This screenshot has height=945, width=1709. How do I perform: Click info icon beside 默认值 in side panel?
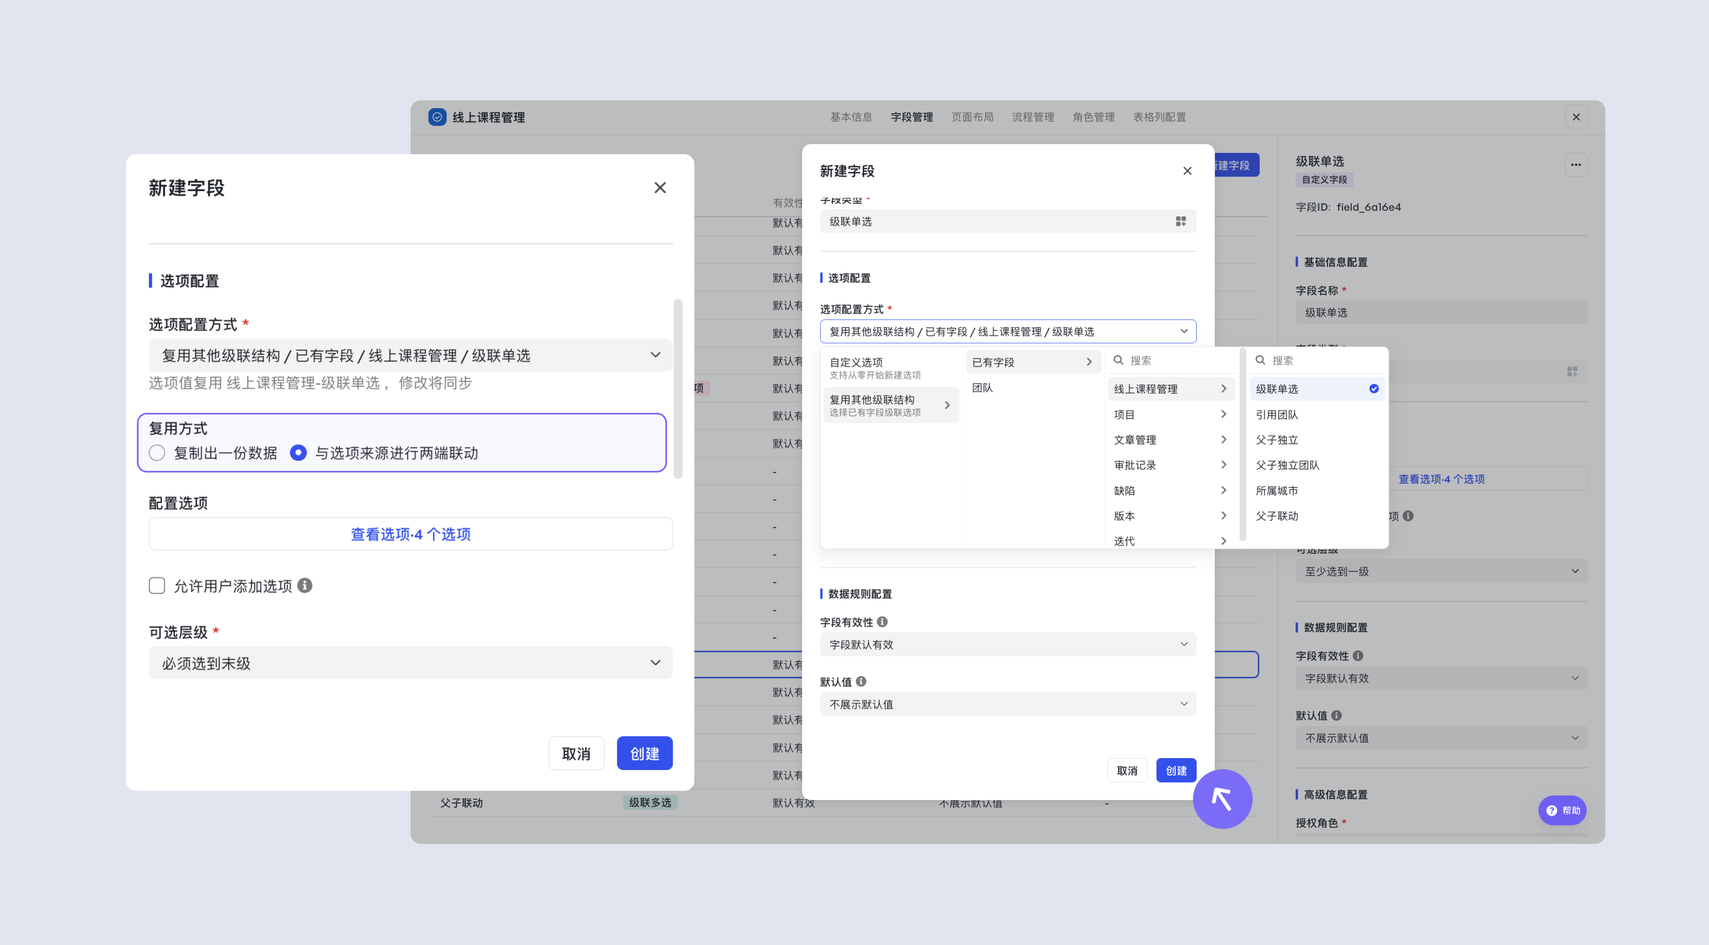click(x=1337, y=715)
